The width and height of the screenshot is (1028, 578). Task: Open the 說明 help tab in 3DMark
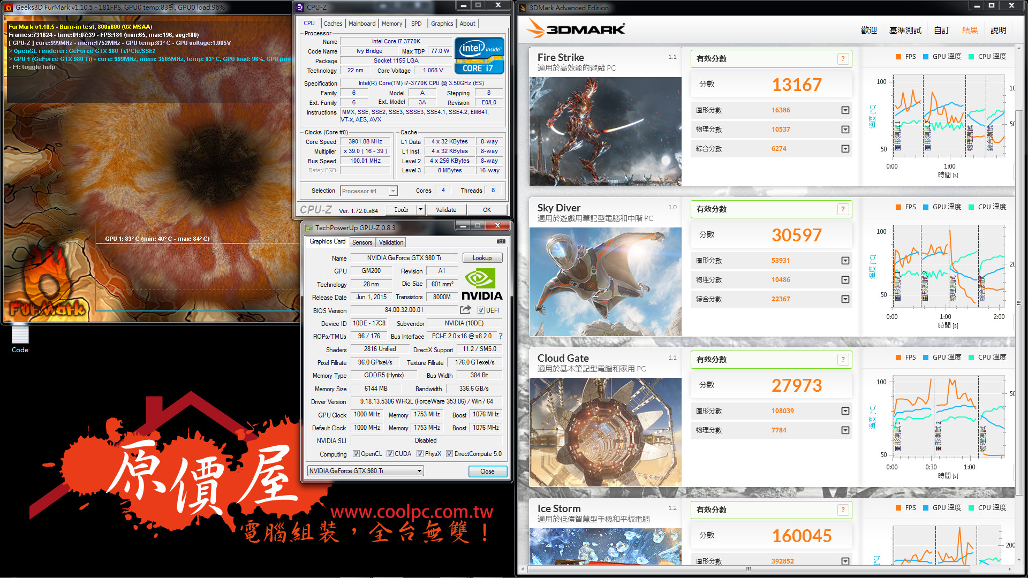tap(998, 31)
